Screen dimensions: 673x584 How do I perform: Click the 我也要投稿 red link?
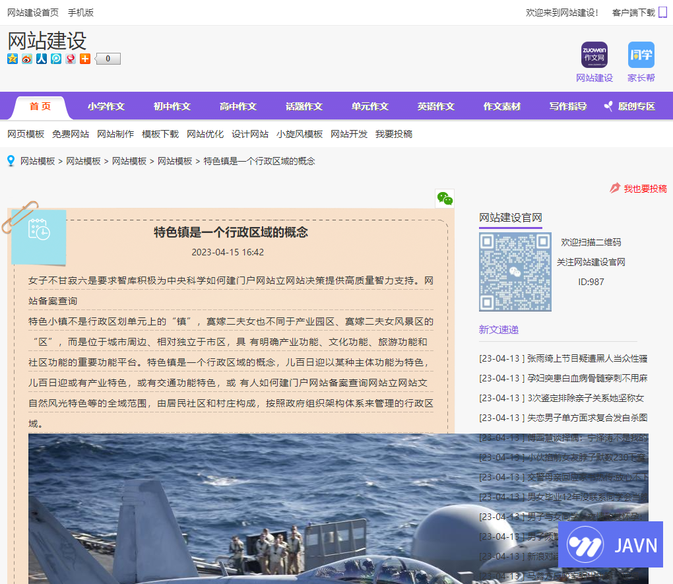point(645,189)
